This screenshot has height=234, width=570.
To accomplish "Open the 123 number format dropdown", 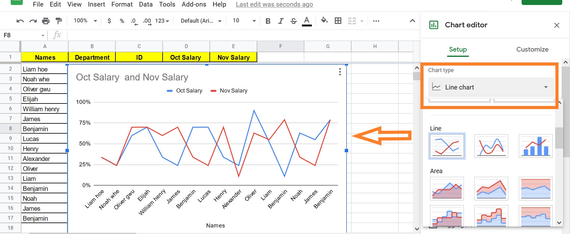I will [162, 21].
